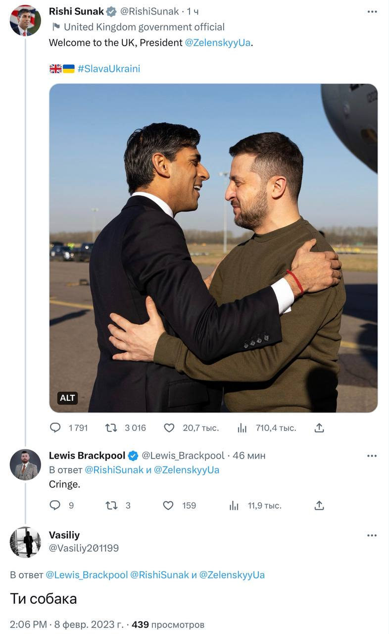
Task: Share Rishi Sunak's tweet
Action: [319, 427]
